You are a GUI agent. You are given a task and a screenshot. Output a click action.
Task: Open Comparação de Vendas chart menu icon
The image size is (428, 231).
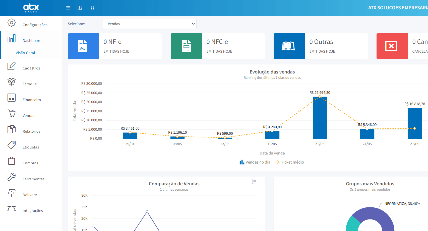(255, 181)
